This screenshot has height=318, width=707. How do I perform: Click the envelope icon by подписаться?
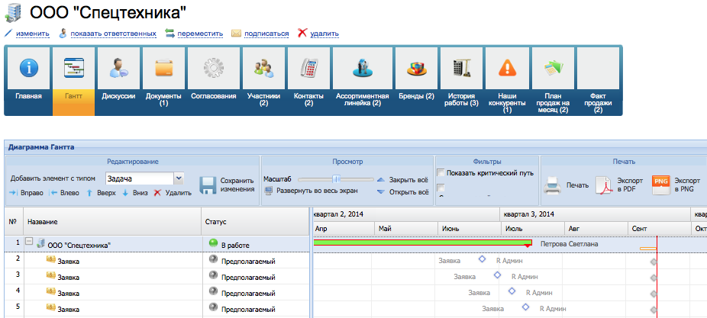[236, 34]
